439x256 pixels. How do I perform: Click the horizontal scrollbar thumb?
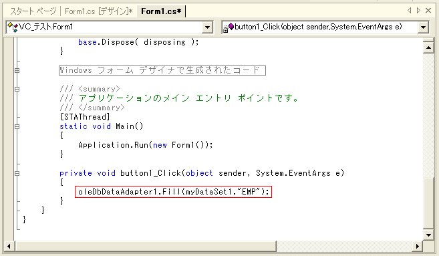coord(146,246)
